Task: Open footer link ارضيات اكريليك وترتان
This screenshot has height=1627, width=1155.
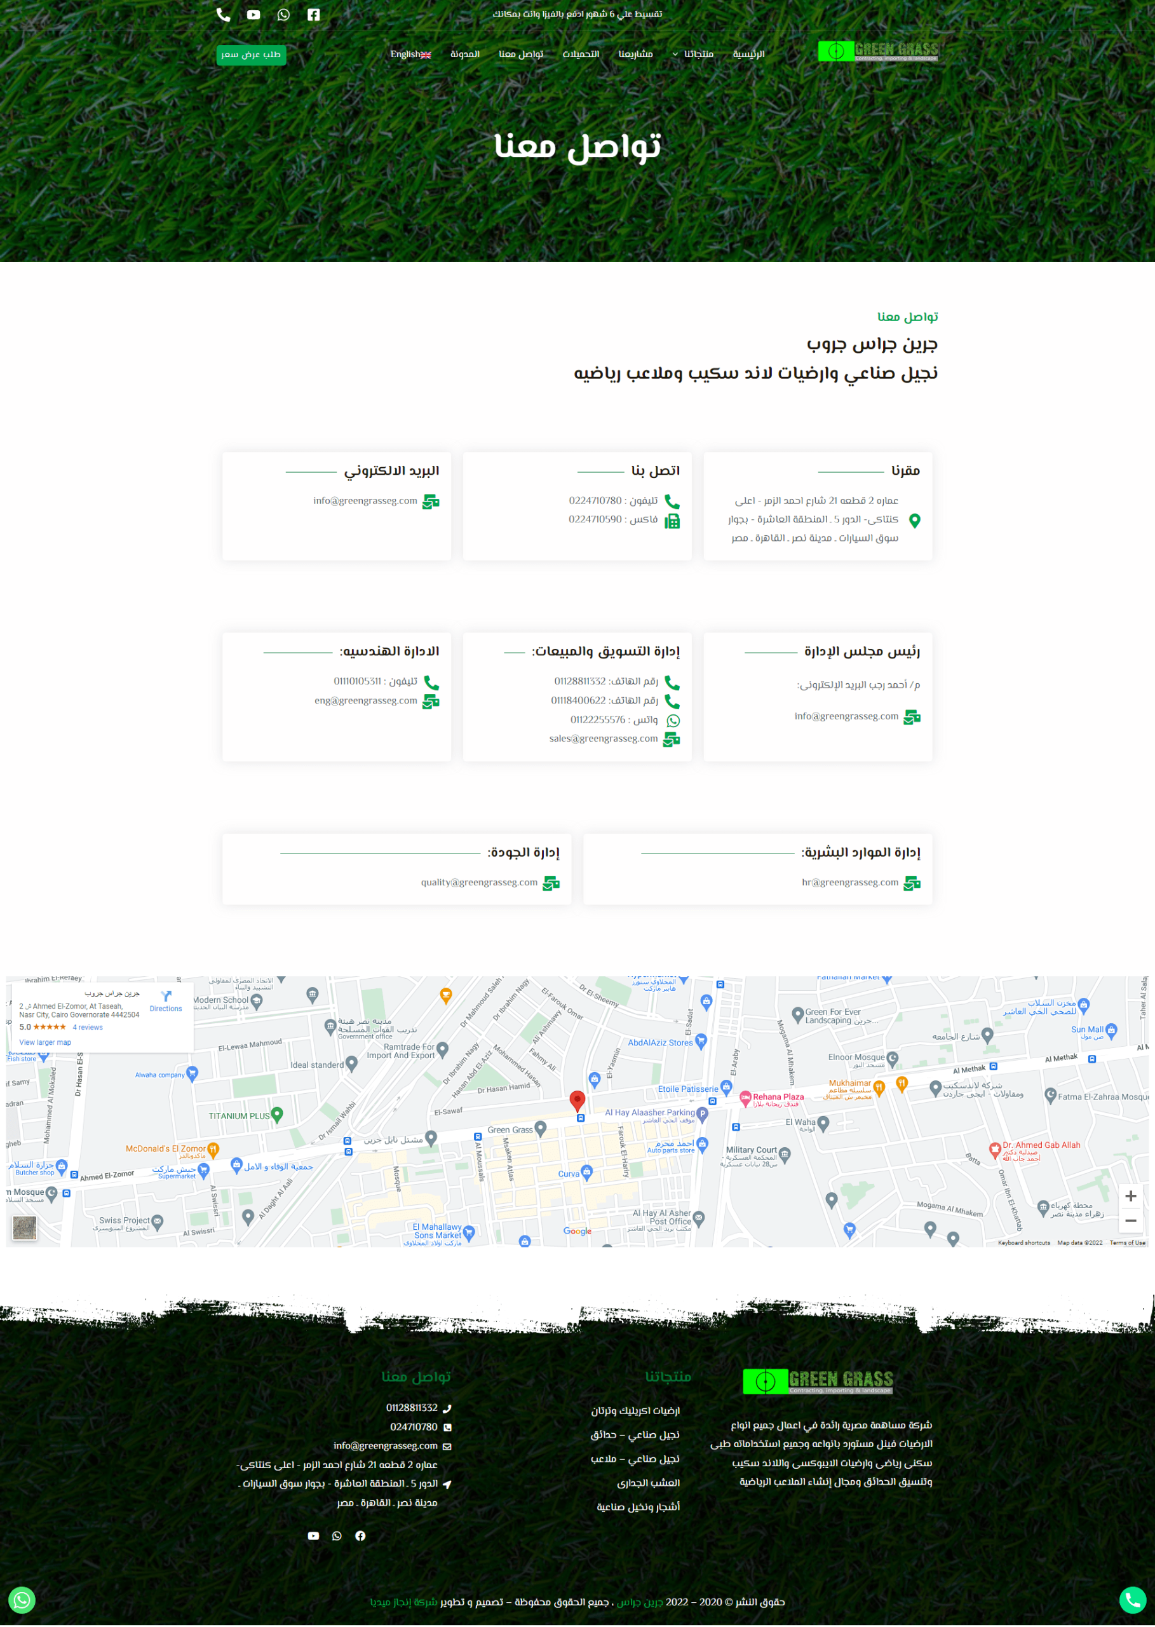Action: pos(635,1411)
